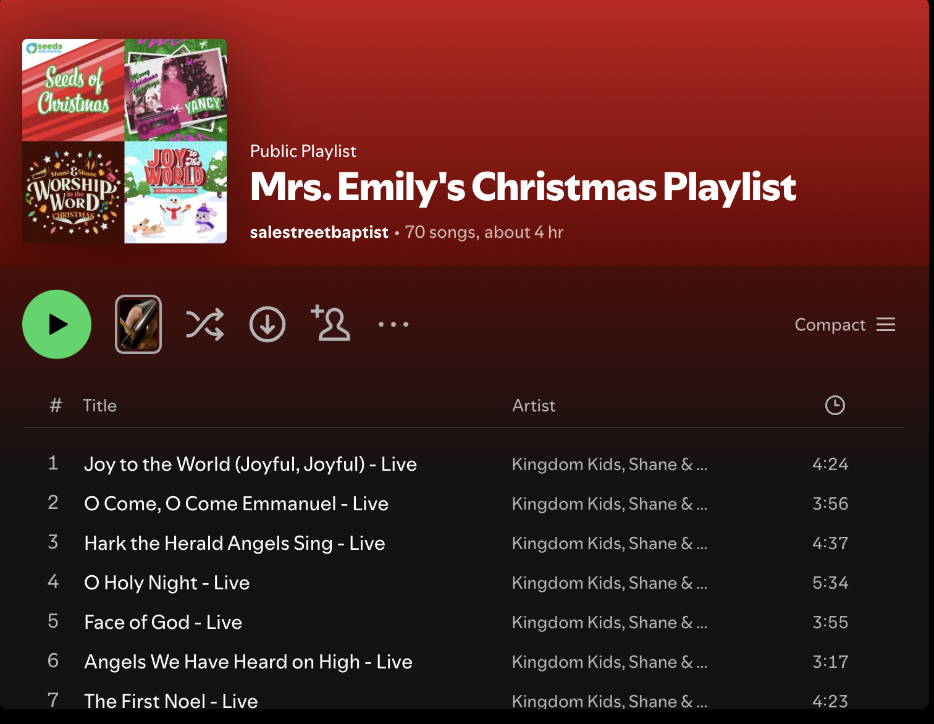Click the # track number column header
Viewport: 934px width, 724px height.
(56, 405)
